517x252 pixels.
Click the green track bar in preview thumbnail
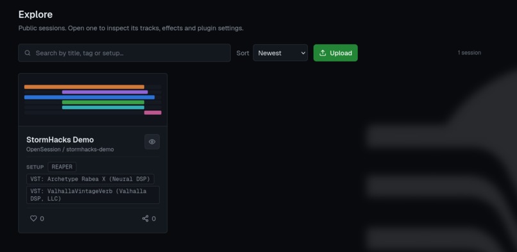[103, 103]
